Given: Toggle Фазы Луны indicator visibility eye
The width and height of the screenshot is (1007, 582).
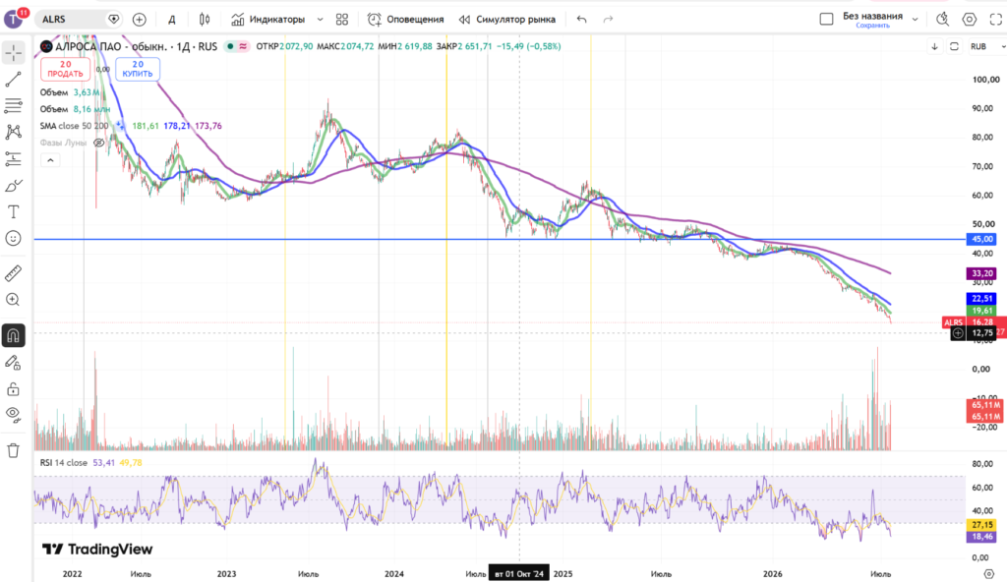Looking at the screenshot, I should pyautogui.click(x=99, y=143).
